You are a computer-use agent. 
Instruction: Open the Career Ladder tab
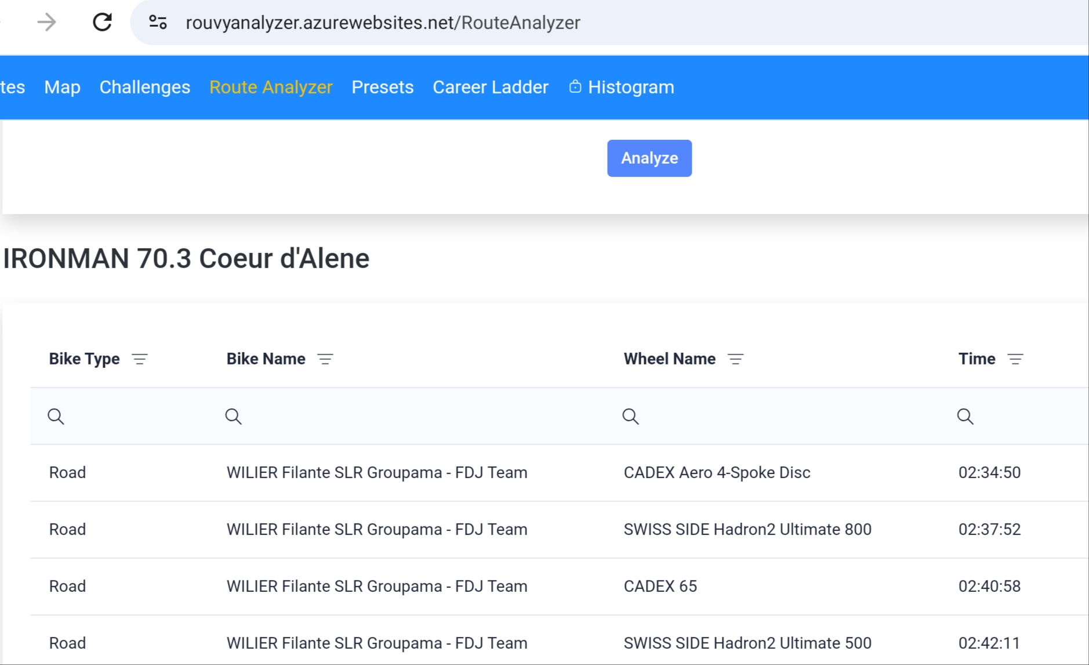pyautogui.click(x=491, y=87)
